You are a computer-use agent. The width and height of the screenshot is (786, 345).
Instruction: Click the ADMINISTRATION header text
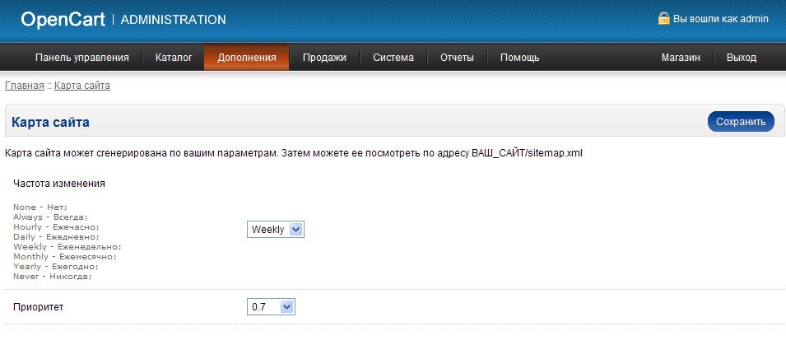click(x=173, y=19)
